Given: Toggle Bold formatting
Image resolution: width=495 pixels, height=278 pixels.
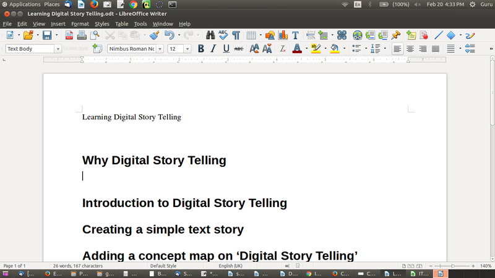Looking at the screenshot, I should [200, 49].
